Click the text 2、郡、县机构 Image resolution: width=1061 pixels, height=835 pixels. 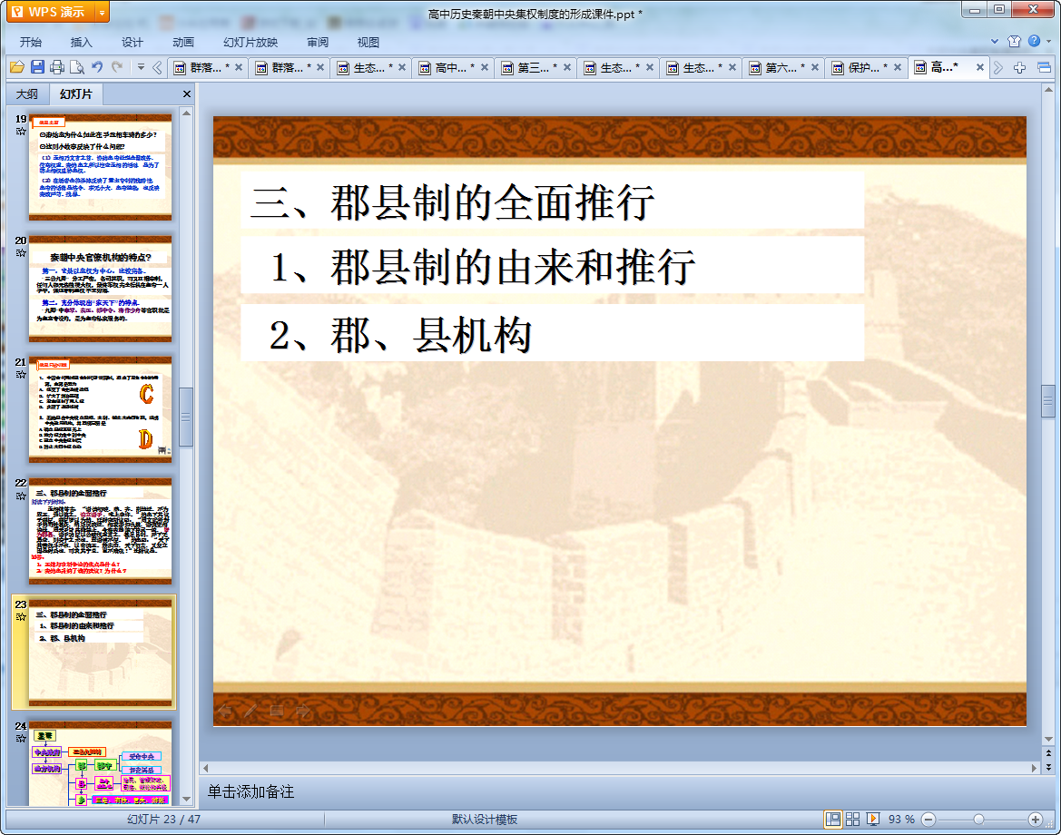(400, 335)
